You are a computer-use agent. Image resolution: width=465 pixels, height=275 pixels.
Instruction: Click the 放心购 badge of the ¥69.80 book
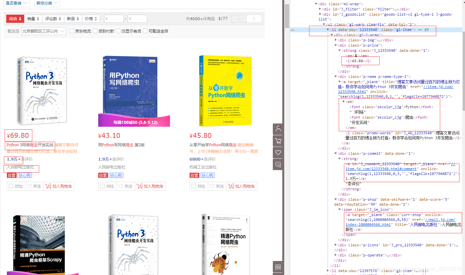point(24,175)
